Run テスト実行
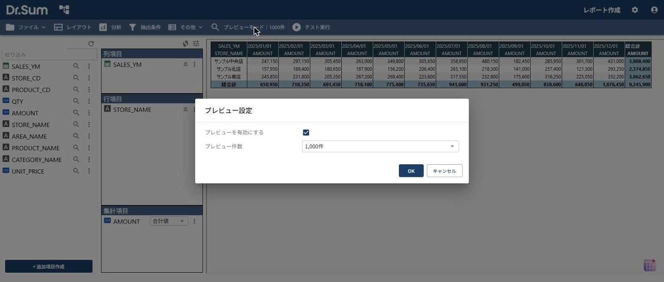664x282 pixels. pyautogui.click(x=311, y=27)
